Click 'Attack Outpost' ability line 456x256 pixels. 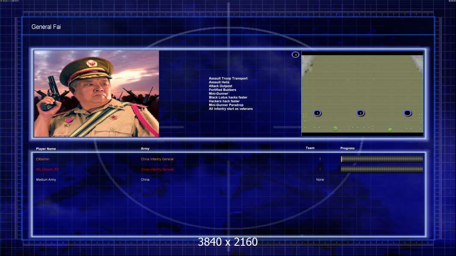220,86
